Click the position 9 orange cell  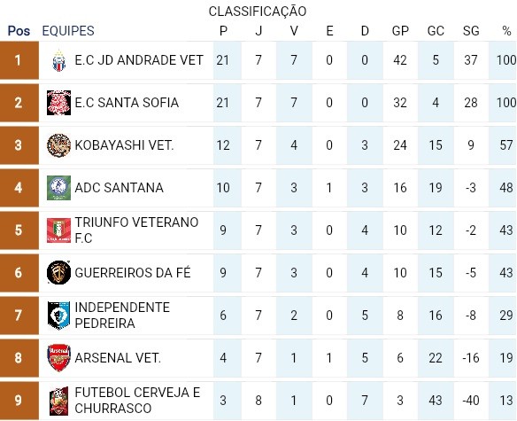(19, 401)
